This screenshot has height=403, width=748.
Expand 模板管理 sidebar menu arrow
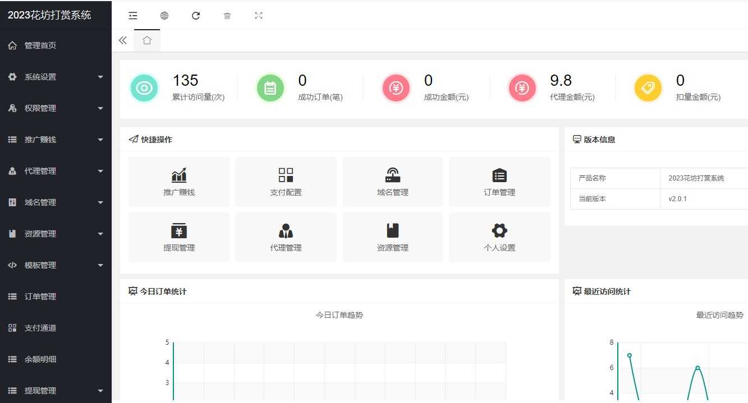click(100, 265)
